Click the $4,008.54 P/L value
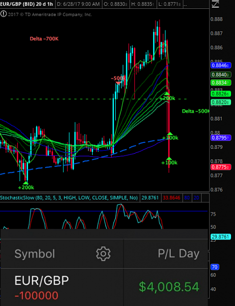Image resolution: width=235 pixels, height=306 pixels. [x=169, y=287]
